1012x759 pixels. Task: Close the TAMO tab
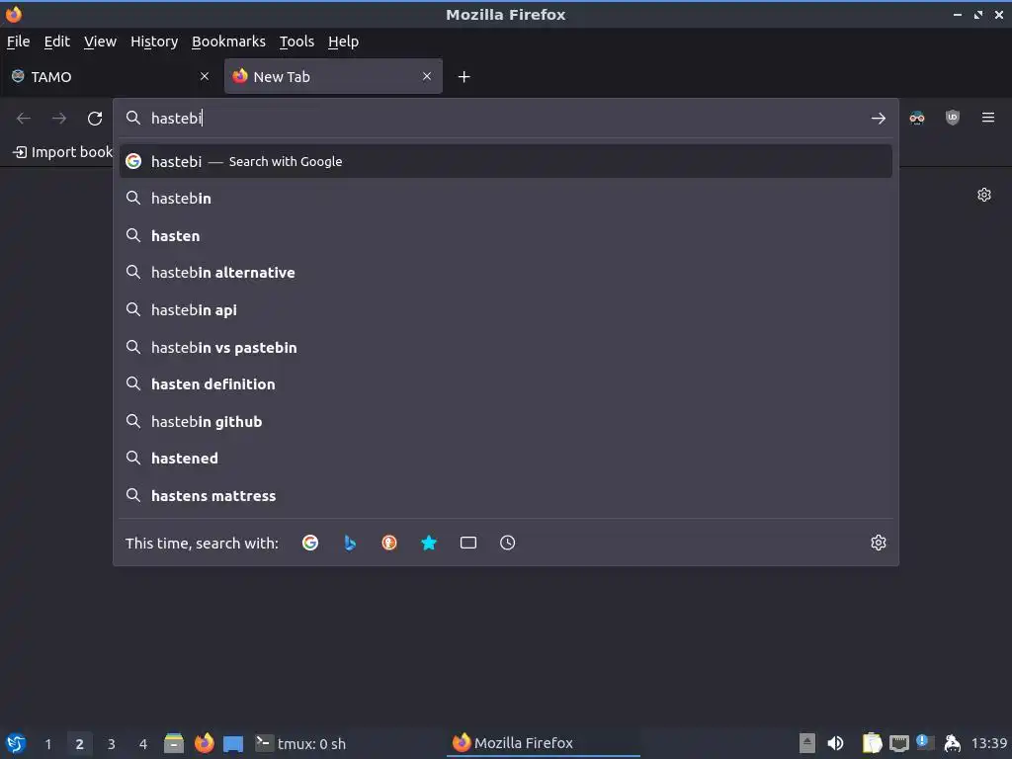pos(205,76)
